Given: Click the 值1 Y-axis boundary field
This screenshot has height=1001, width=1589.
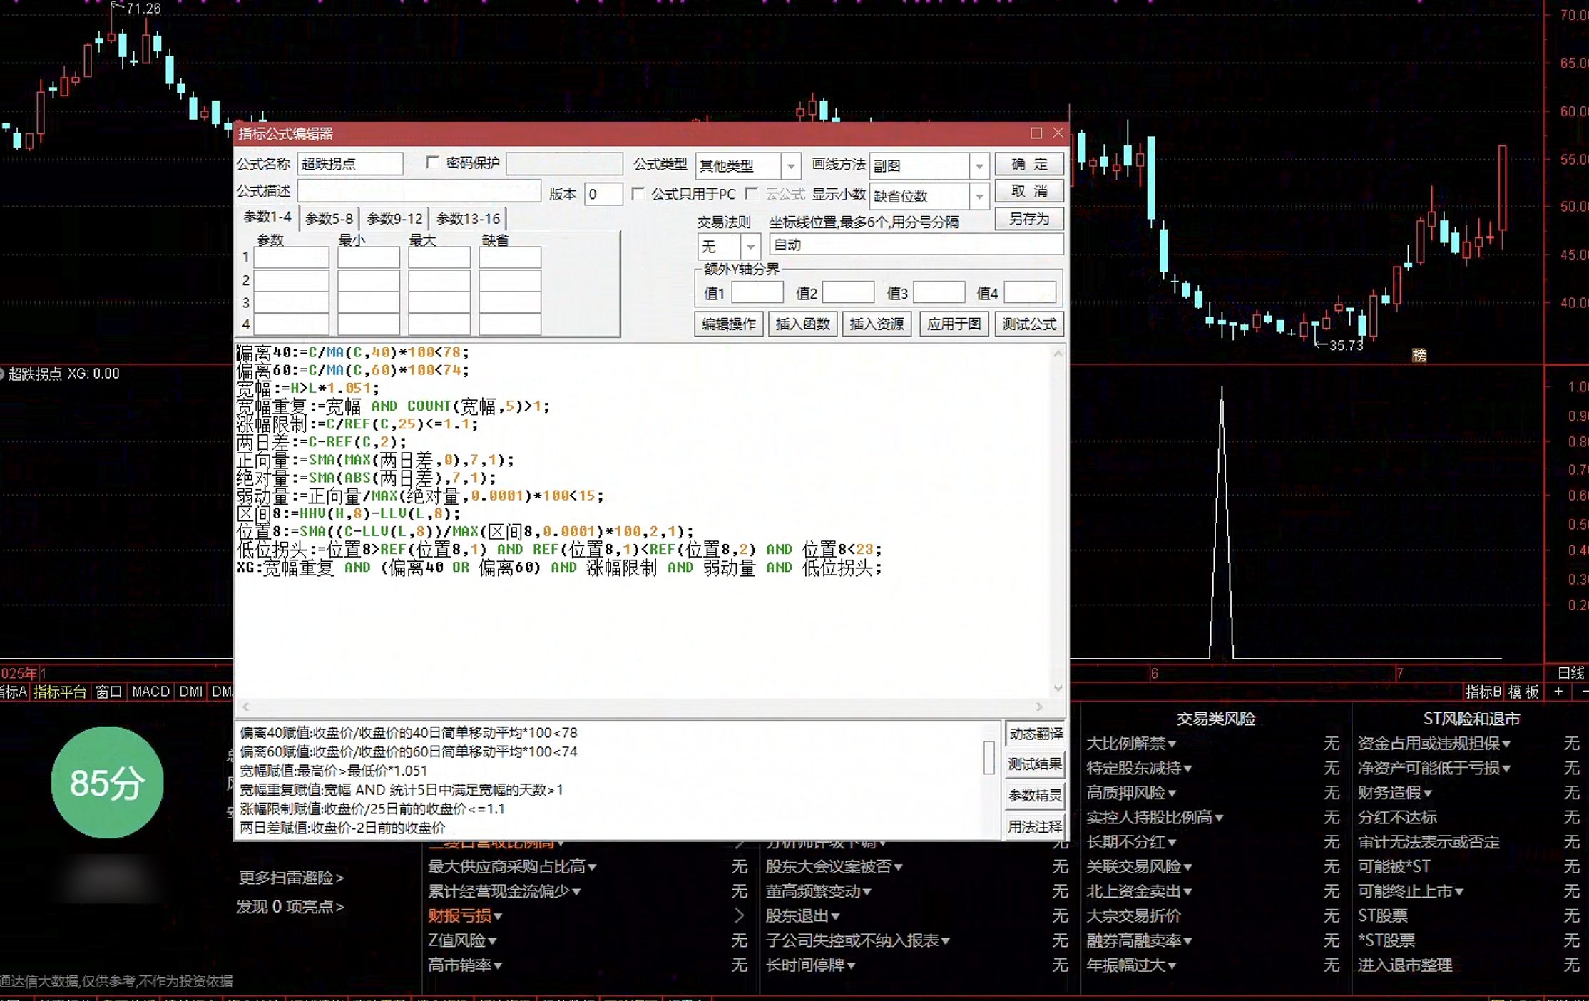Looking at the screenshot, I should pyautogui.click(x=757, y=293).
